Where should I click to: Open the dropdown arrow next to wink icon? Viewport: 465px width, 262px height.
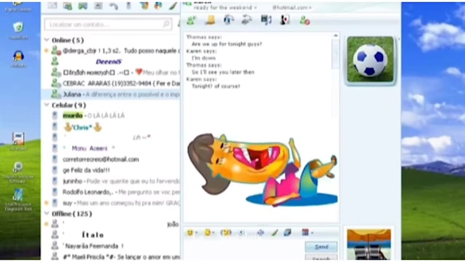213,233
